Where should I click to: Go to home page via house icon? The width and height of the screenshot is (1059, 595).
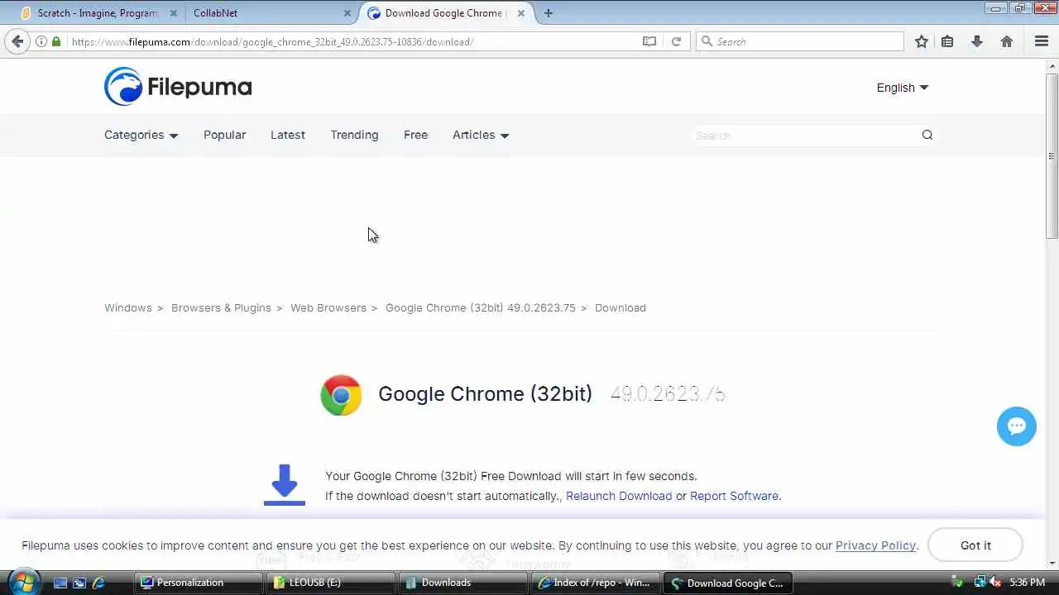(x=1007, y=41)
